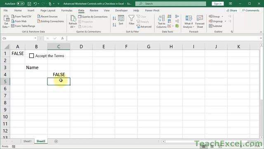Import data From Text/CSV
The image size is (264, 149).
(x=21, y=17)
